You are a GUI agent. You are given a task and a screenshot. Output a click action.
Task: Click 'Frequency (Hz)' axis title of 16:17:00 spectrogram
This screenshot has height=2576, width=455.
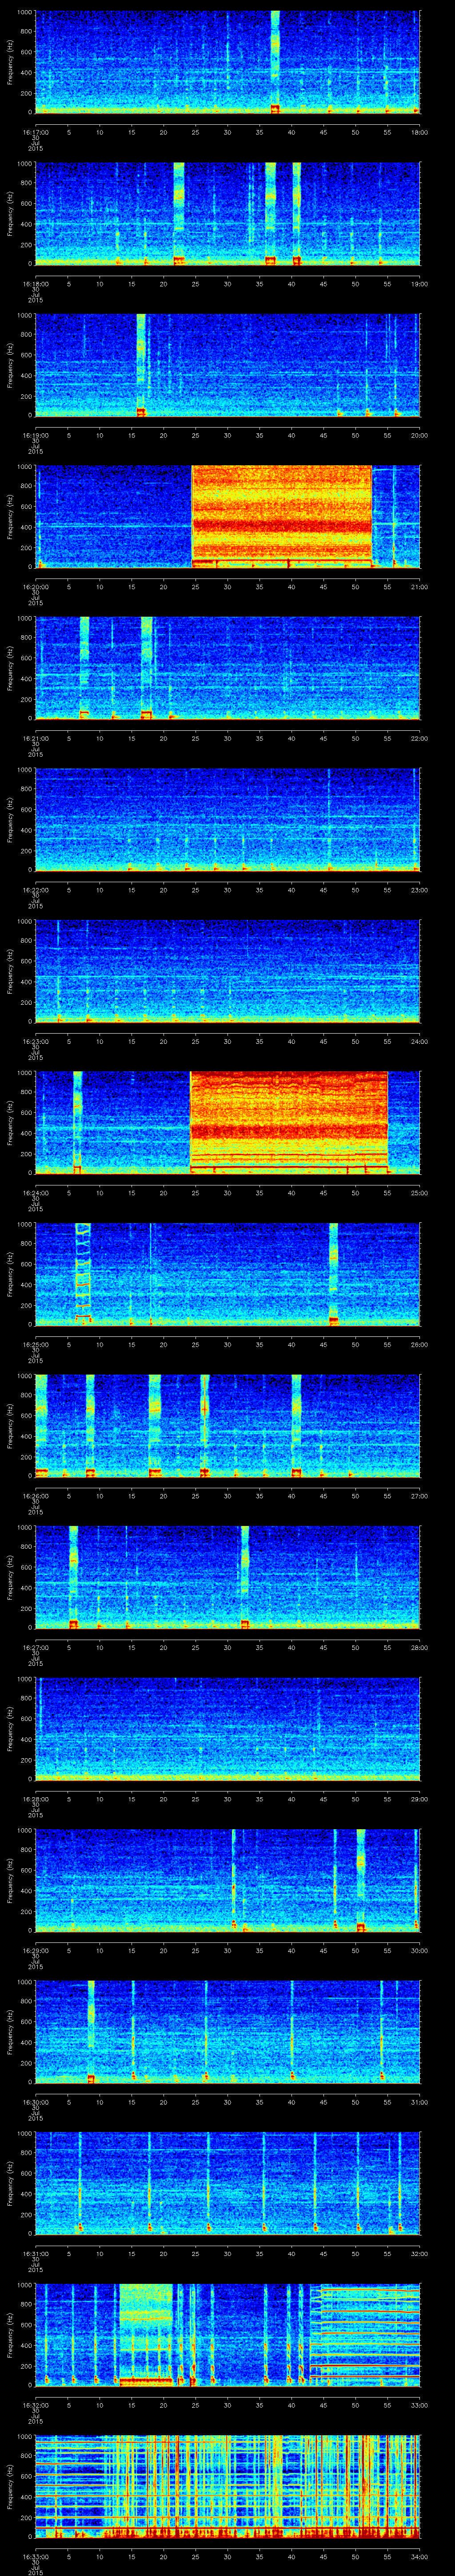coord(10,62)
